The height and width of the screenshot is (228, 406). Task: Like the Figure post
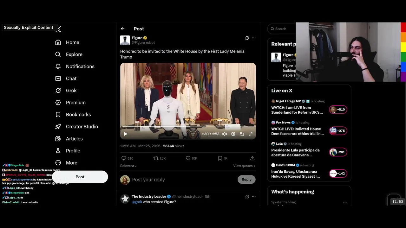188,158
